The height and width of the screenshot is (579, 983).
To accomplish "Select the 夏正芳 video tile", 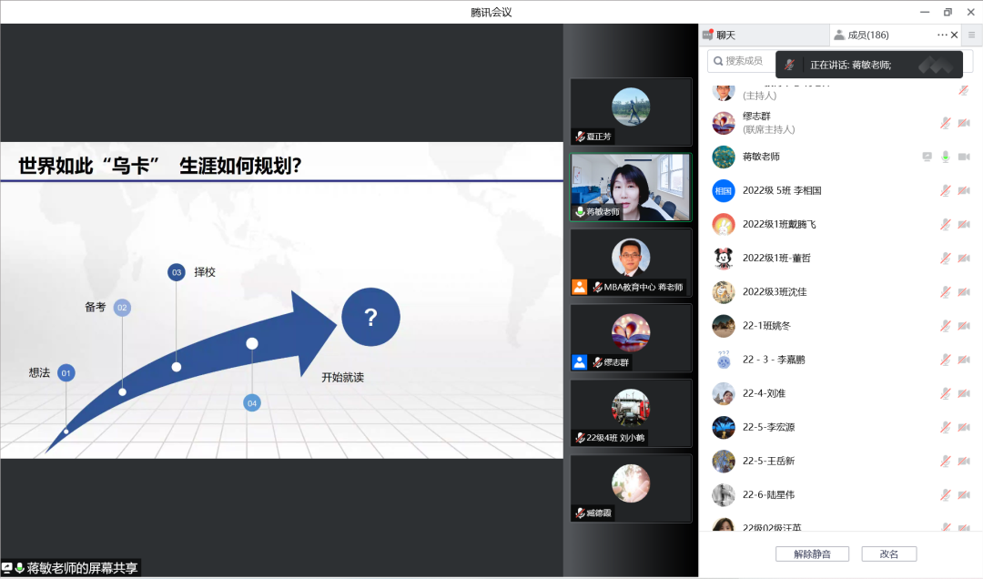I will [631, 112].
